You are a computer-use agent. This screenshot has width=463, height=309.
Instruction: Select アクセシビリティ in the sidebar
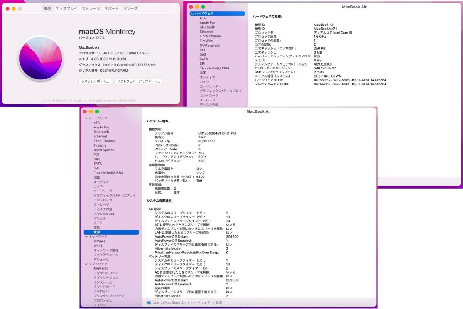pyautogui.click(x=106, y=273)
